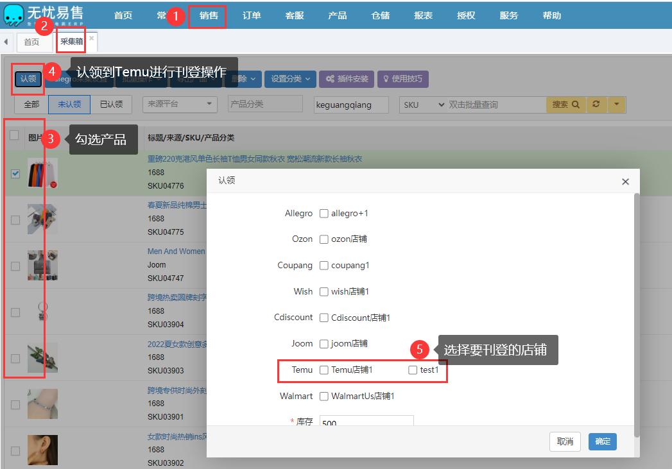Open the 订单 menu in the top bar
The image size is (672, 469).
(x=252, y=15)
